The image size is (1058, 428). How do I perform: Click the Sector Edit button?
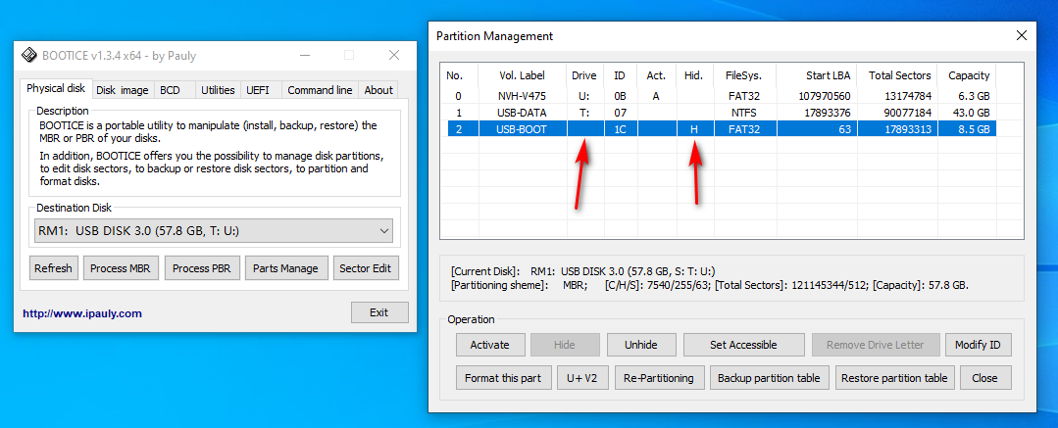[365, 268]
